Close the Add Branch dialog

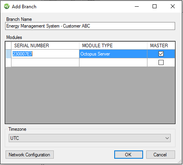pos(173,6)
